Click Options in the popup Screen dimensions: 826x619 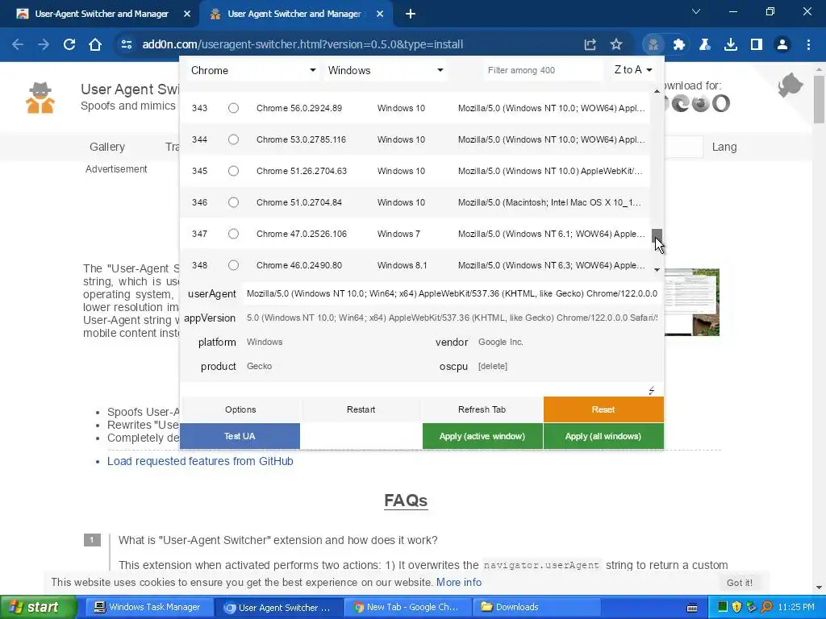(x=240, y=409)
